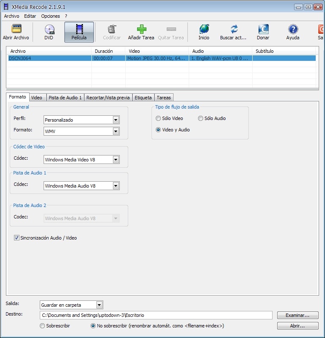Uncheck Sincronización Audio / Video checkbox
The image size is (325, 338).
tap(17, 238)
